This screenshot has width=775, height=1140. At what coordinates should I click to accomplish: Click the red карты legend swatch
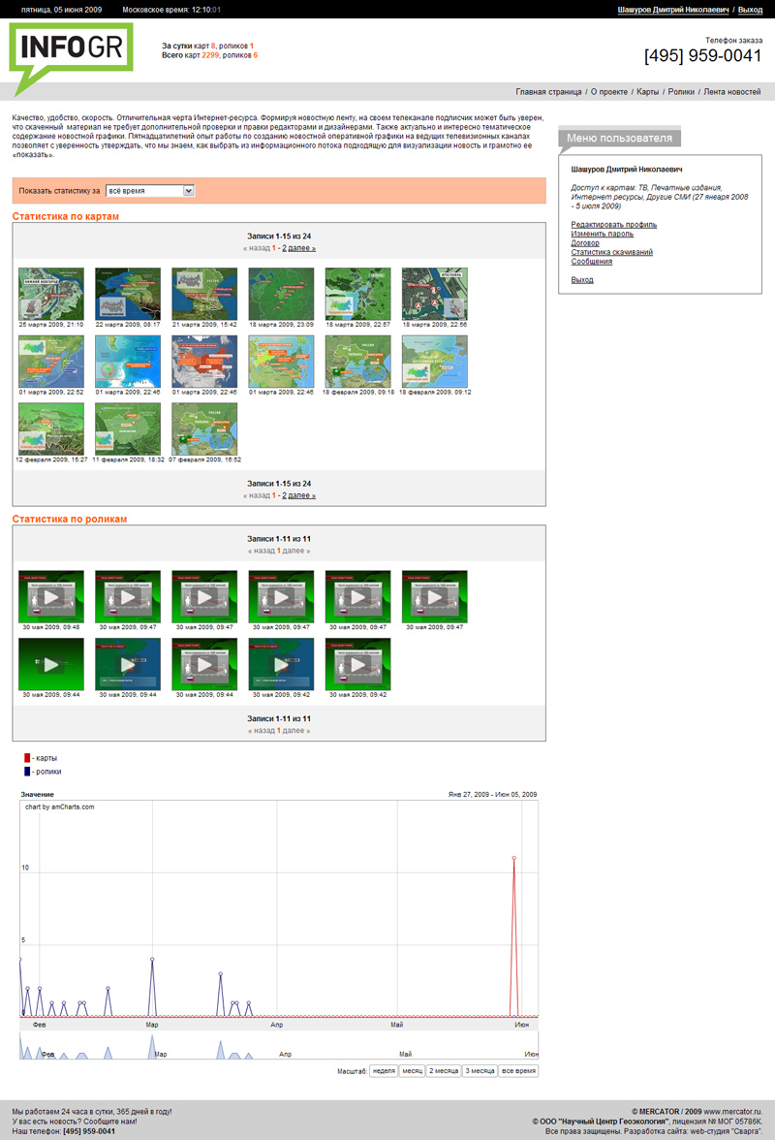[x=27, y=758]
